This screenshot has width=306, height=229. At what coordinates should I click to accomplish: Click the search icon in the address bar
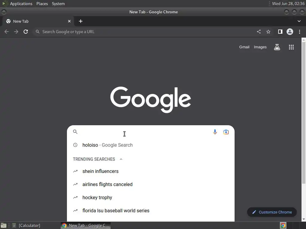pyautogui.click(x=38, y=32)
